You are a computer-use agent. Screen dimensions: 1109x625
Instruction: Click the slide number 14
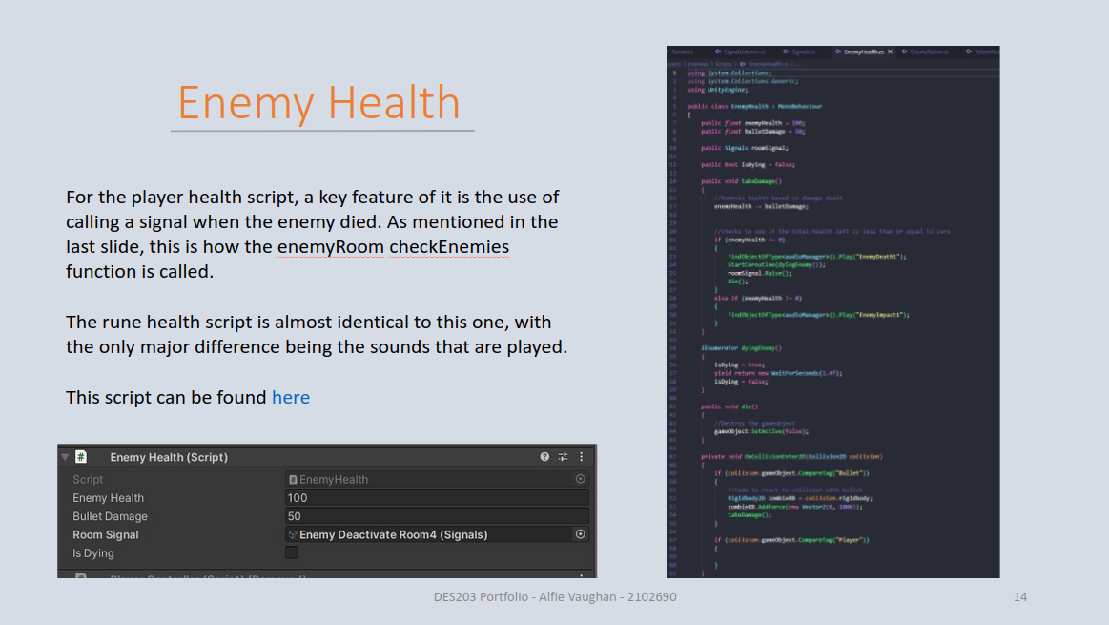tap(1020, 596)
